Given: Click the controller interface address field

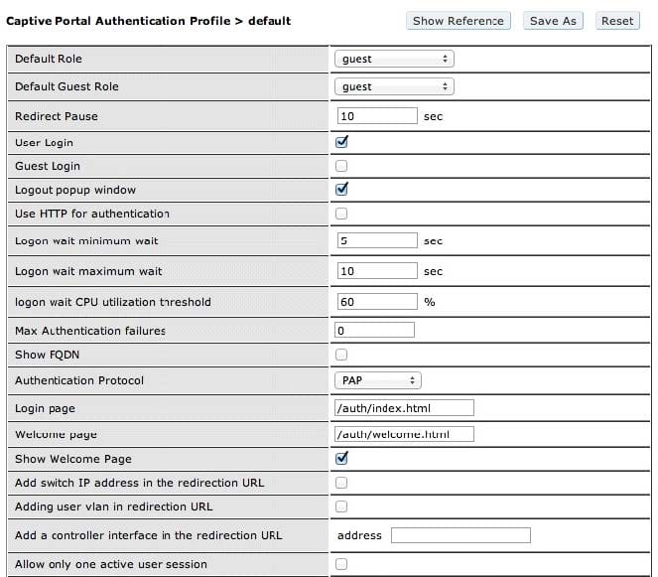Looking at the screenshot, I should click(461, 535).
